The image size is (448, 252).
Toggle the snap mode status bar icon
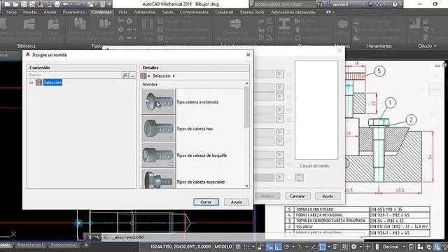tap(246, 246)
